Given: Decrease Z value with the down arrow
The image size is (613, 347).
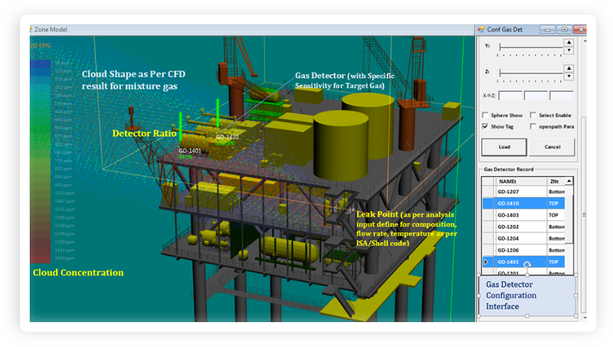Looking at the screenshot, I should click(569, 76).
